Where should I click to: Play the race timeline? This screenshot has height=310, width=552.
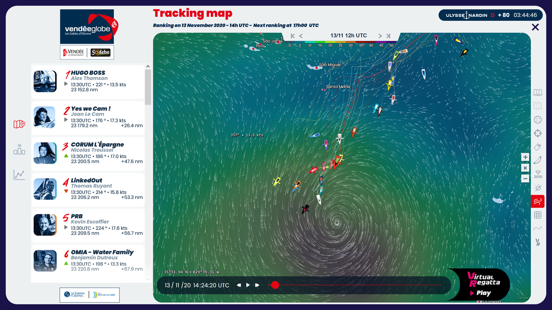pos(248,285)
